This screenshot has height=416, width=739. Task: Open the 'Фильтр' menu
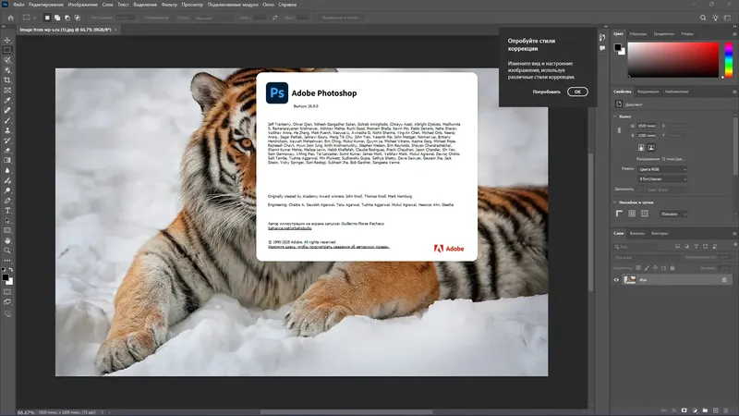click(172, 5)
